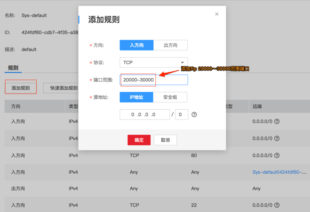Click the Any remote cell in the 出方向 row
The image size is (310, 212).
256,188
